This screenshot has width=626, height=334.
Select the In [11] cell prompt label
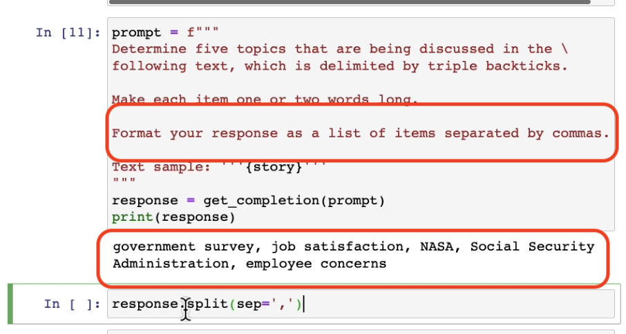(69, 32)
